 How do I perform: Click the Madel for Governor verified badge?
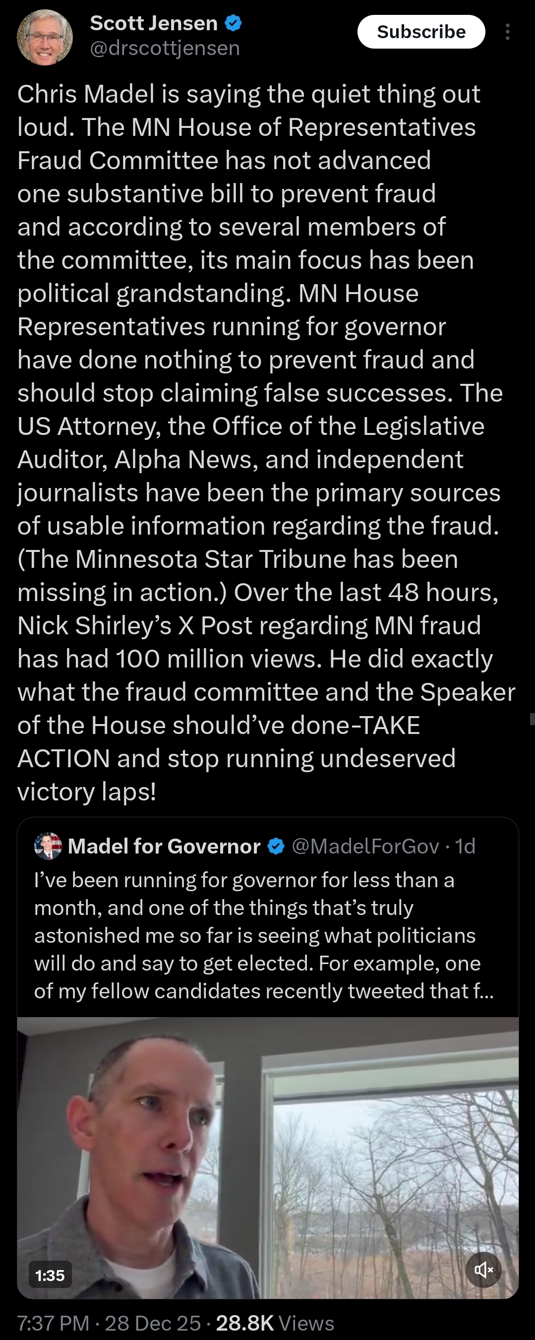[x=276, y=847]
